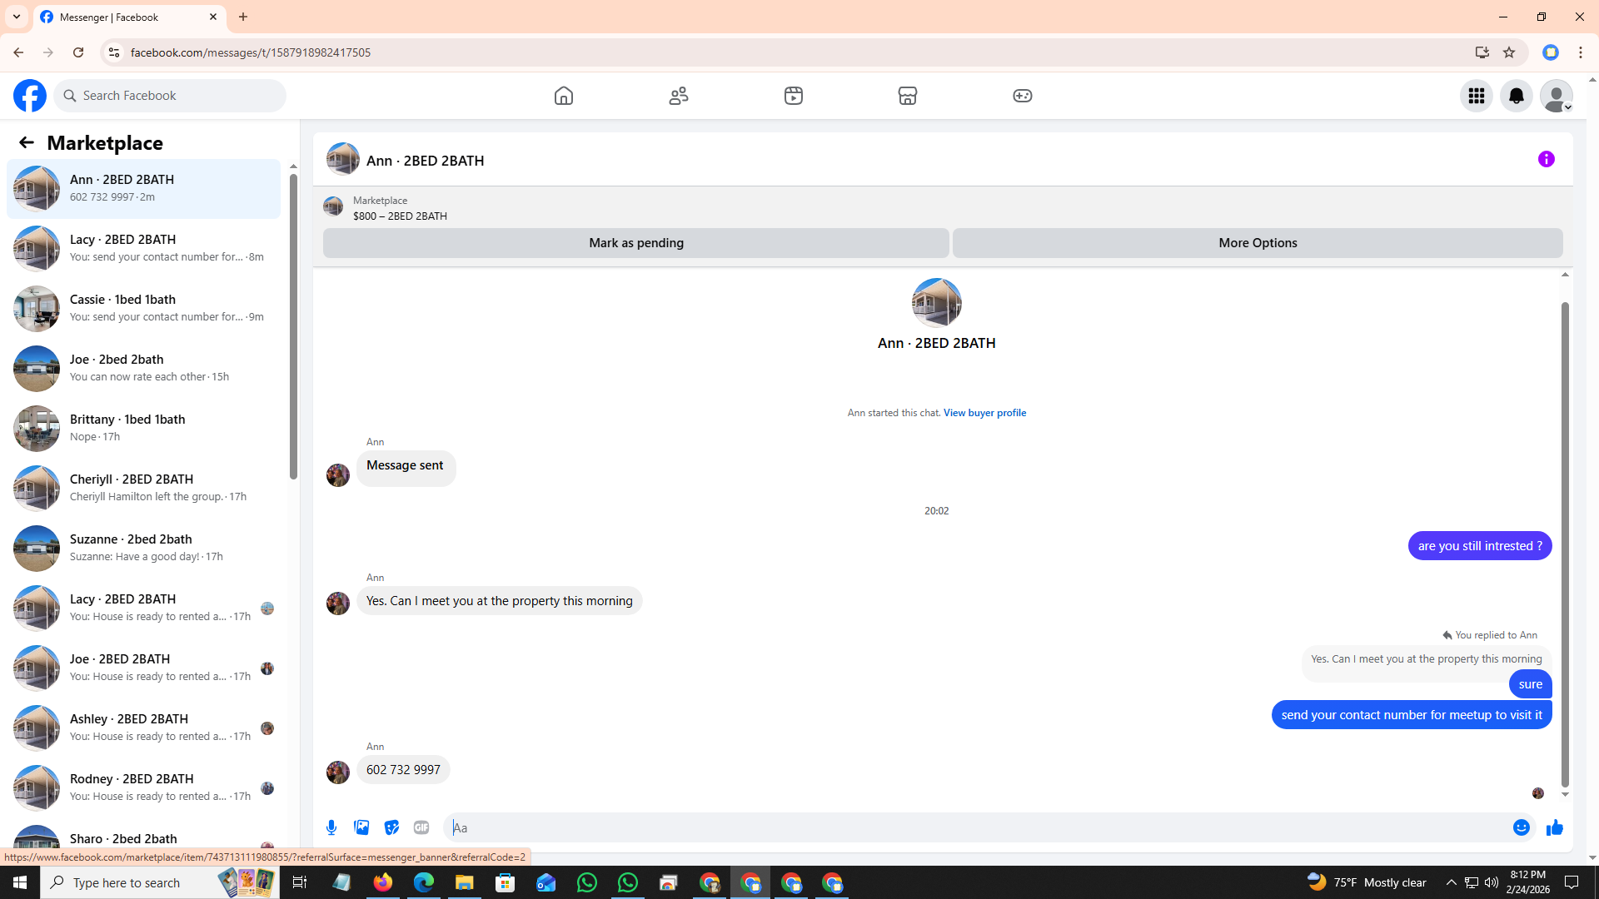Mark the listing as pending
This screenshot has height=899, width=1599.
(635, 243)
